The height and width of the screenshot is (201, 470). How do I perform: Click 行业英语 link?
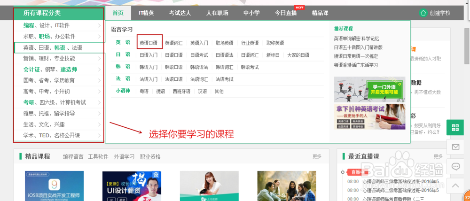(x=250, y=43)
